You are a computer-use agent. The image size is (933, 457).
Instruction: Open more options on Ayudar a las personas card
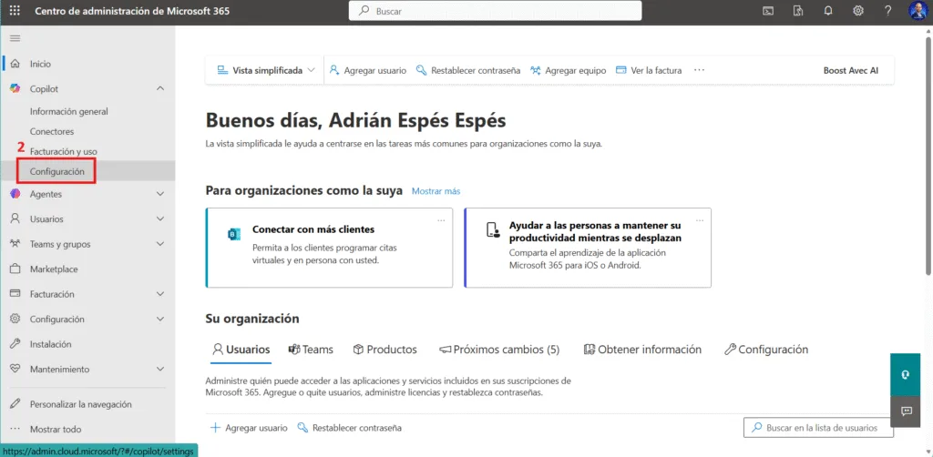(700, 220)
